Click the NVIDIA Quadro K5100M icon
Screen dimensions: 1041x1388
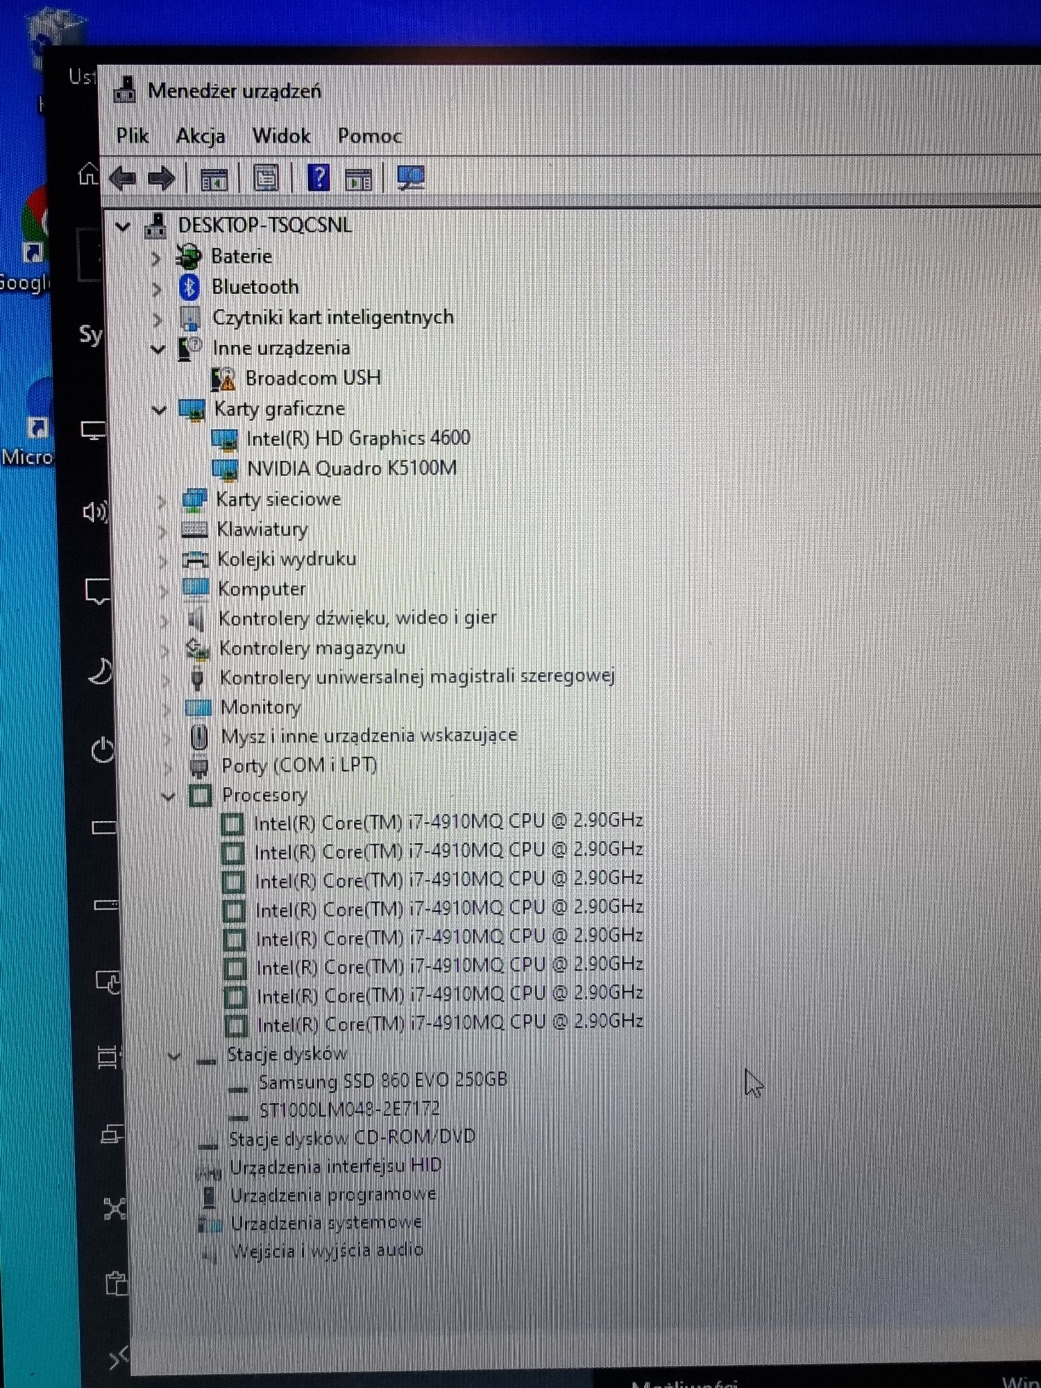225,470
